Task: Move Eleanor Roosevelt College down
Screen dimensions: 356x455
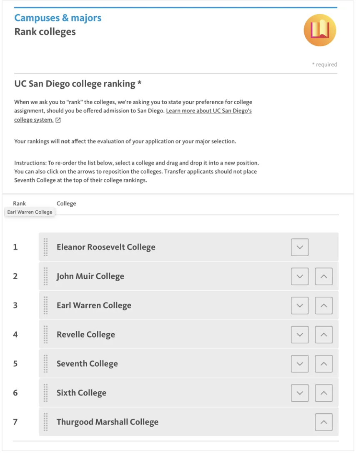Action: [x=300, y=247]
